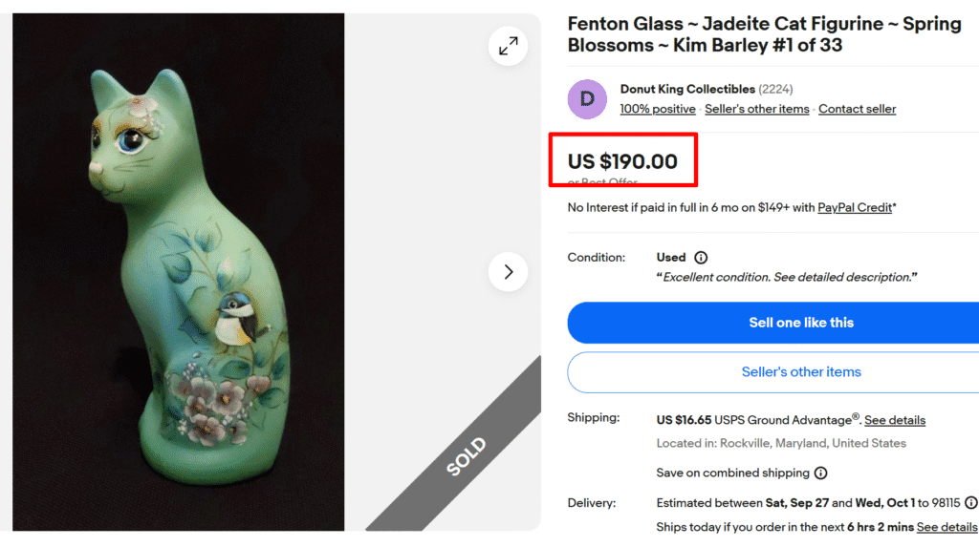
Task: Click the seller's purple 'D' avatar
Action: [x=587, y=99]
